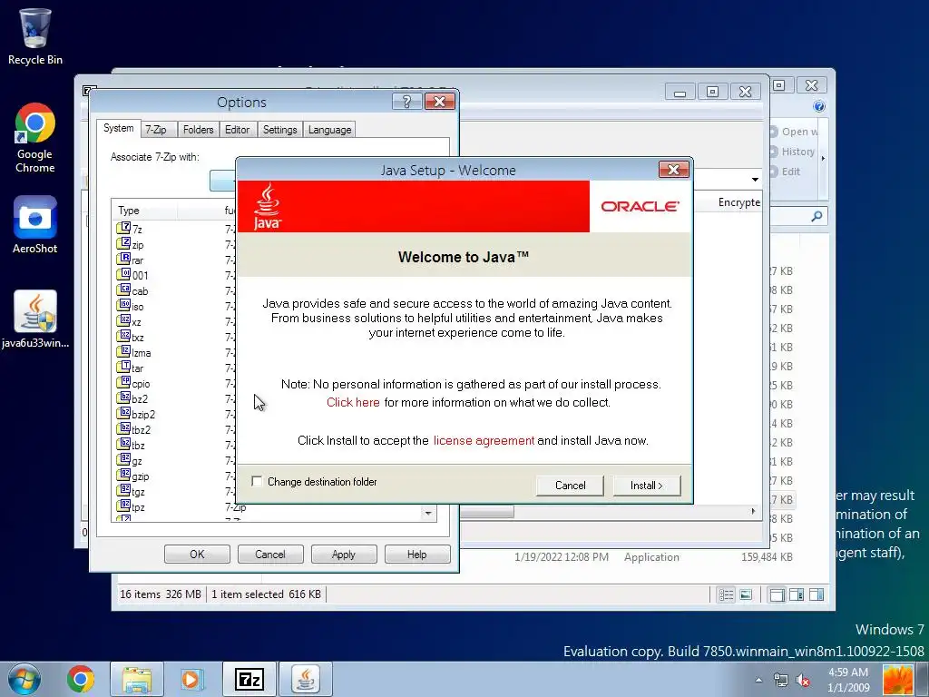Click the Start orb on the taskbar
The image size is (929, 697).
pyautogui.click(x=24, y=679)
